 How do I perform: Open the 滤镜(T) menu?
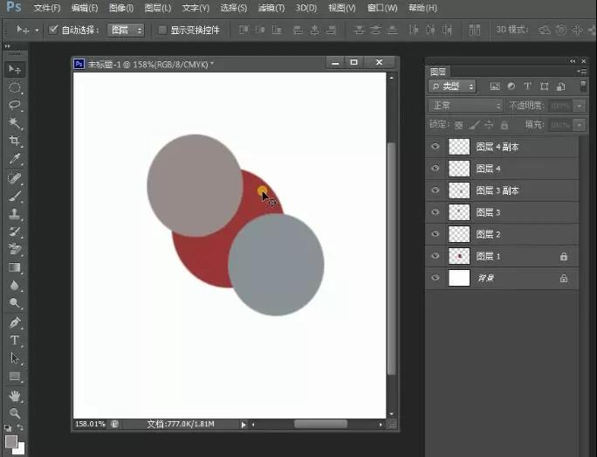point(271,8)
